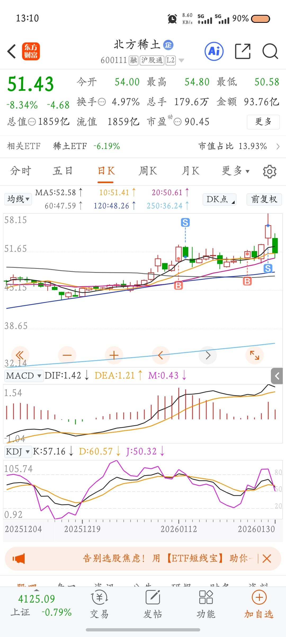Tap the upper S sell marker
This screenshot has height=637, width=286.
[x=185, y=222]
